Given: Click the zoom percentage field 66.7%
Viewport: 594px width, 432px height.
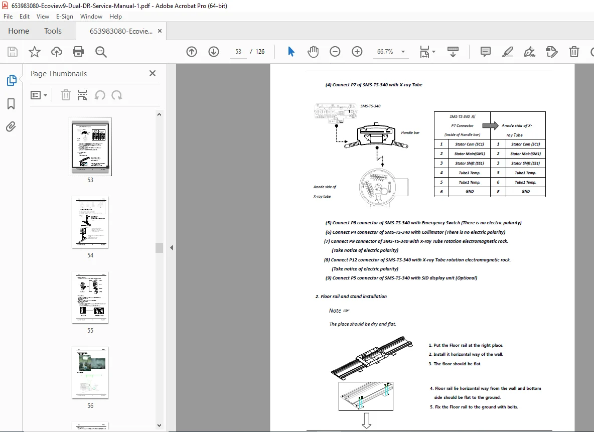Looking at the screenshot, I should point(385,52).
